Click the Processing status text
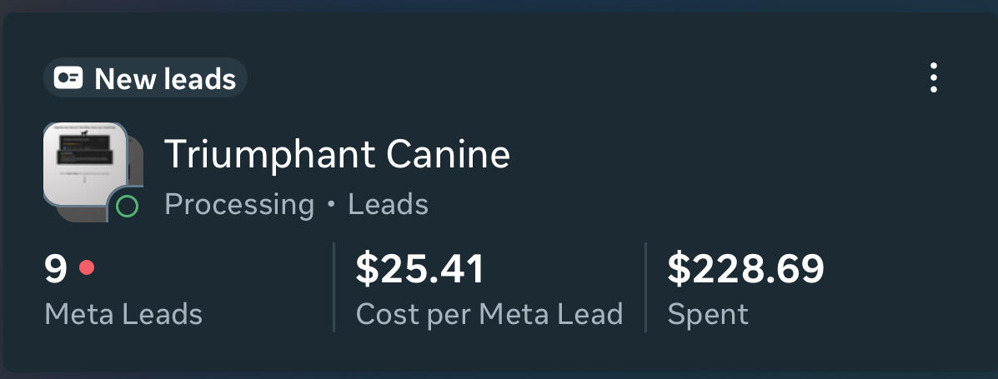 coord(239,204)
